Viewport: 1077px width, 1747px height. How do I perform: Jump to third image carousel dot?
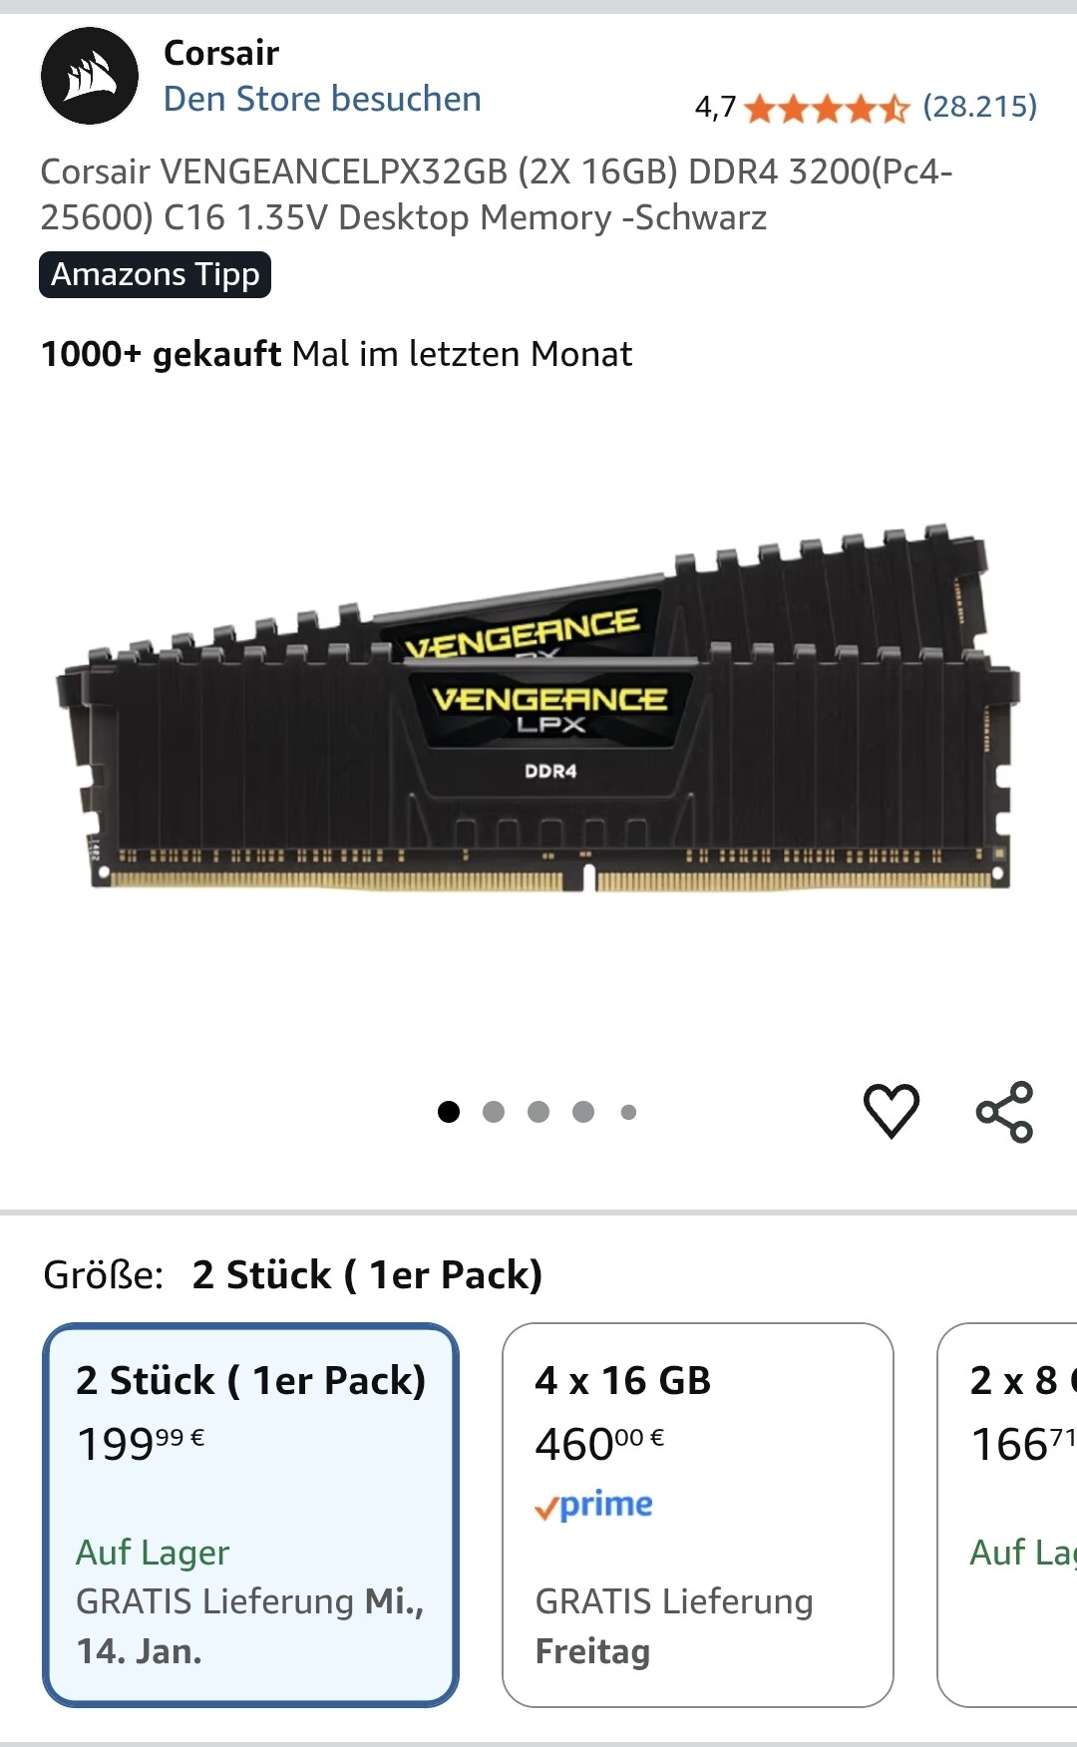coord(538,1111)
